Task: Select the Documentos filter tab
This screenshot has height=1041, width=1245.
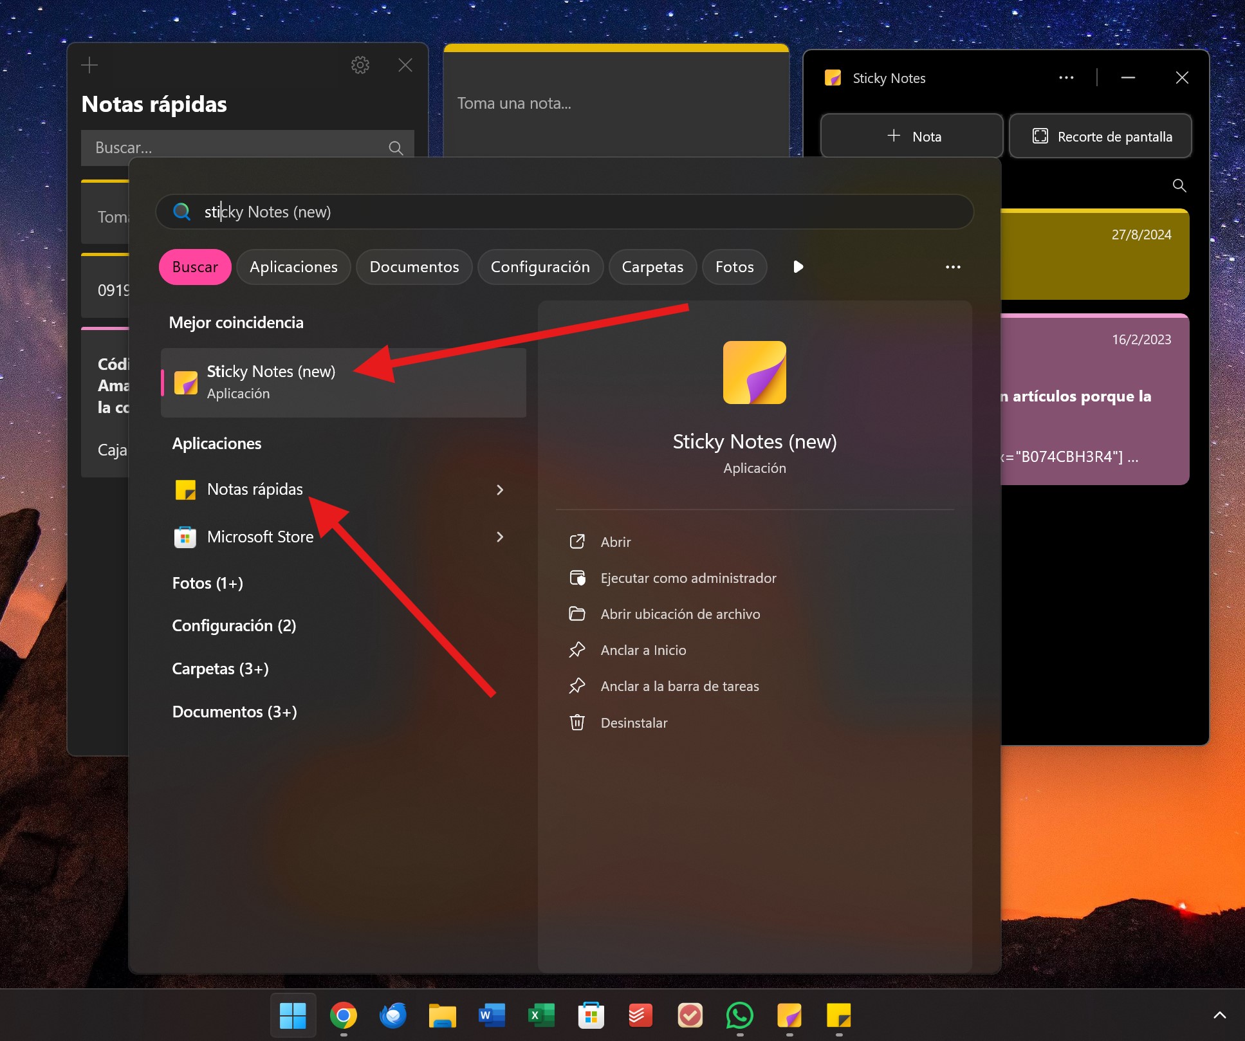Action: pyautogui.click(x=414, y=267)
